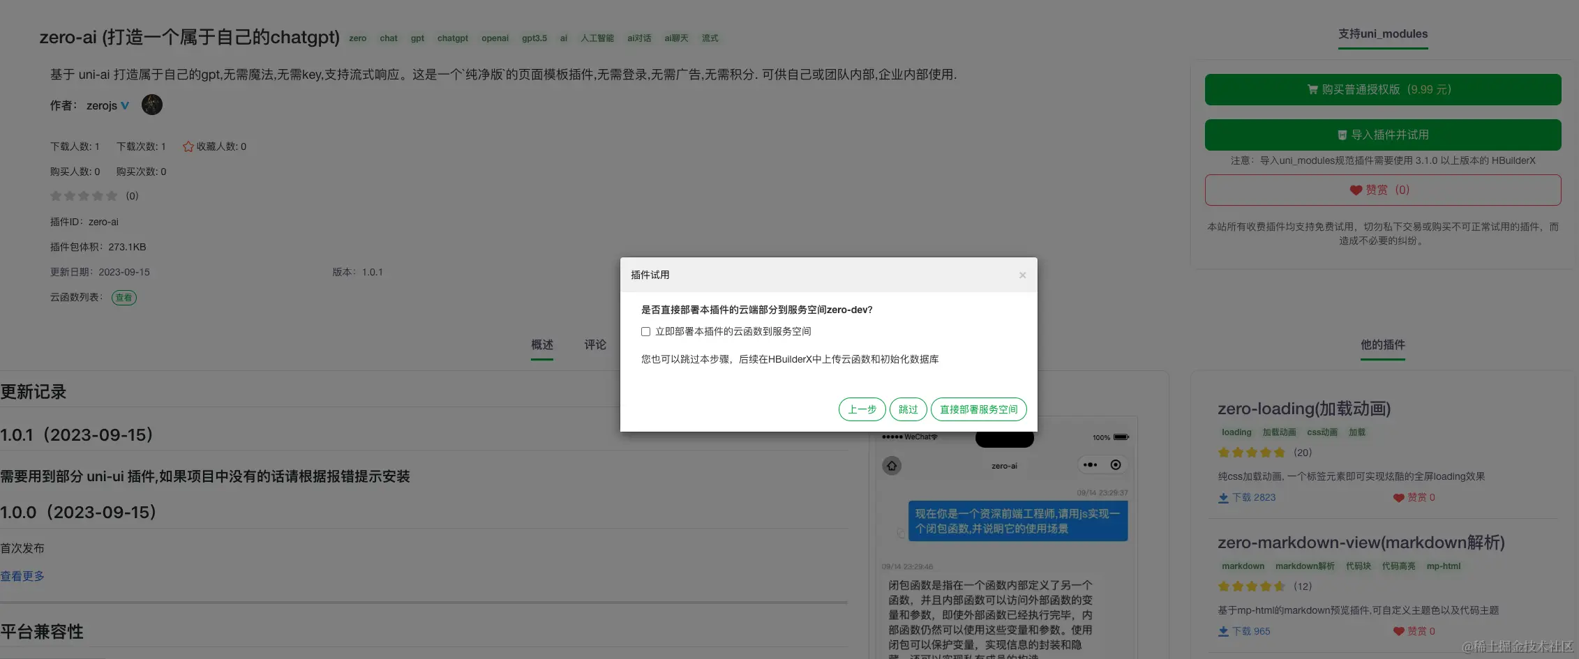Click the gpt tag

click(417, 38)
